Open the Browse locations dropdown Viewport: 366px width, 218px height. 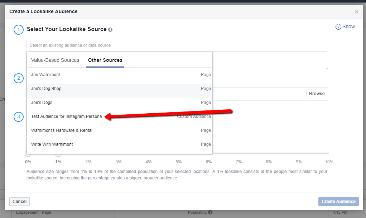tap(317, 94)
